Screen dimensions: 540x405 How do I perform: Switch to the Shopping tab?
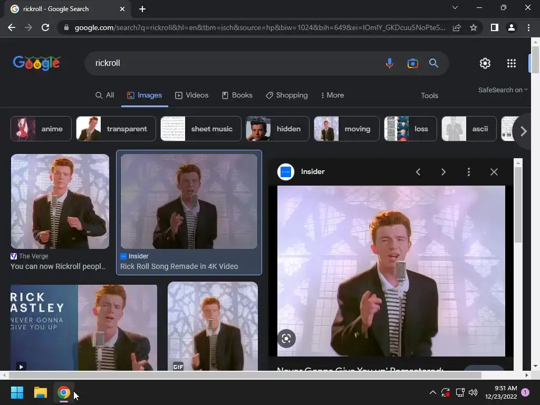click(286, 95)
